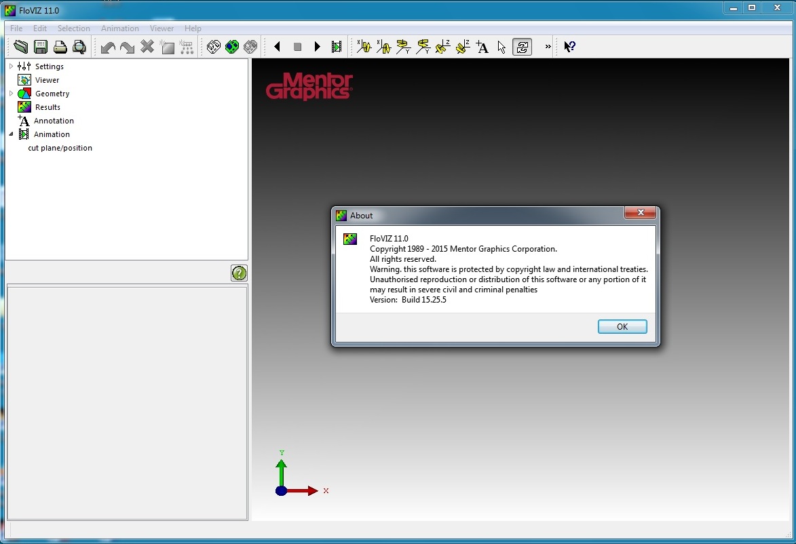
Task: Click the green question mark help button
Action: coord(239,273)
